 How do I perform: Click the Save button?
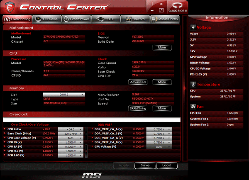coord(145,165)
